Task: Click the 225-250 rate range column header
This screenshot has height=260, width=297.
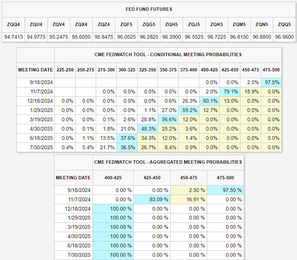Action: [65, 70]
